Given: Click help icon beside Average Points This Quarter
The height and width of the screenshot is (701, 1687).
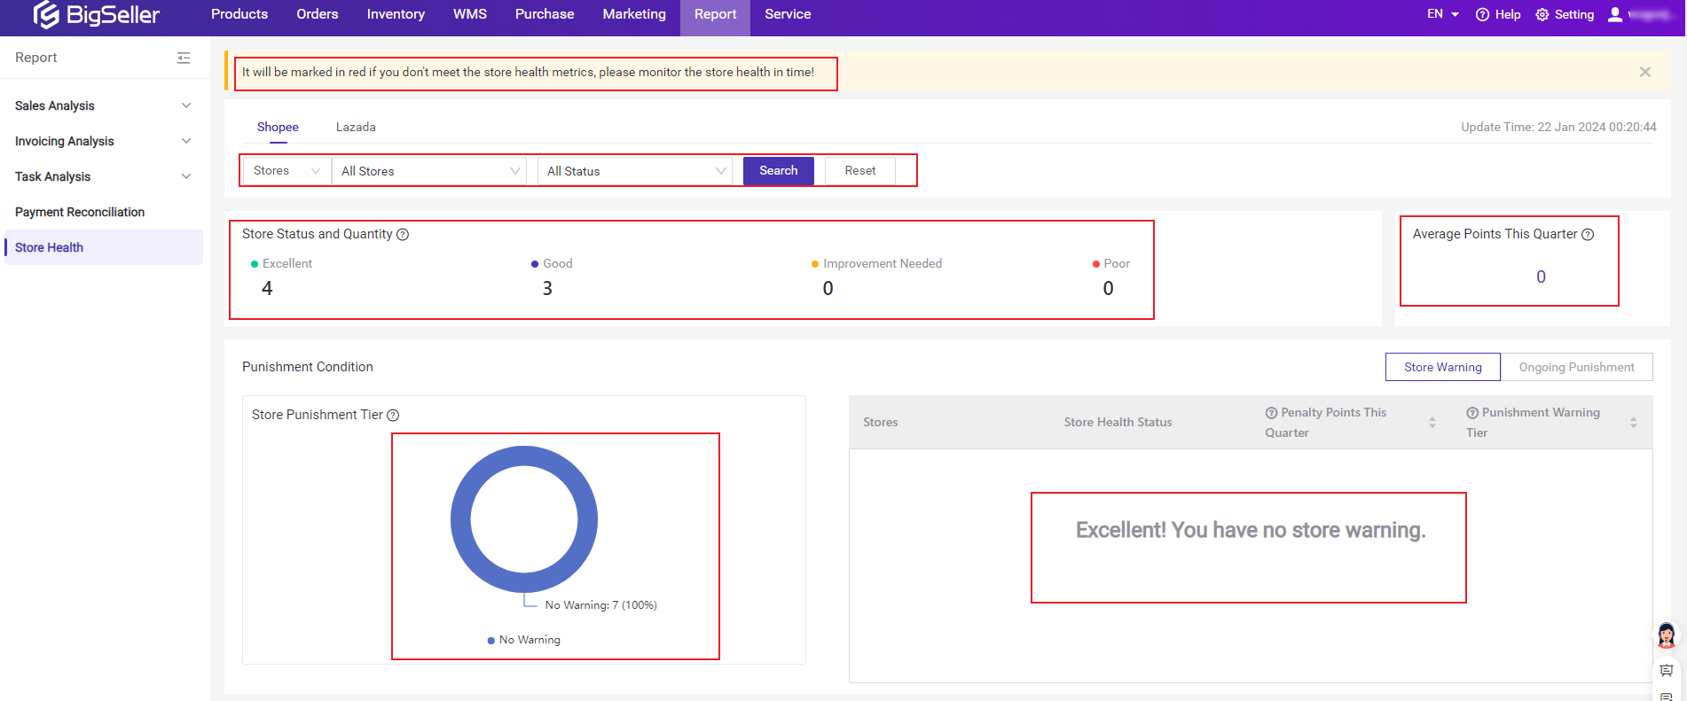Looking at the screenshot, I should click(1588, 235).
